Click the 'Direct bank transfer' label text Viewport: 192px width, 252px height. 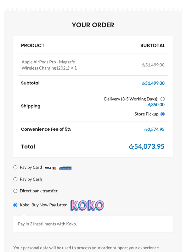pyautogui.click(x=38, y=191)
